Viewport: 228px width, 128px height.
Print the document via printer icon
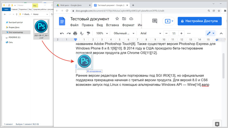tap(75, 33)
